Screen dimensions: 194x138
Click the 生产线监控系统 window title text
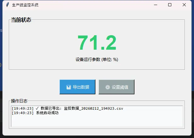click(26, 5)
